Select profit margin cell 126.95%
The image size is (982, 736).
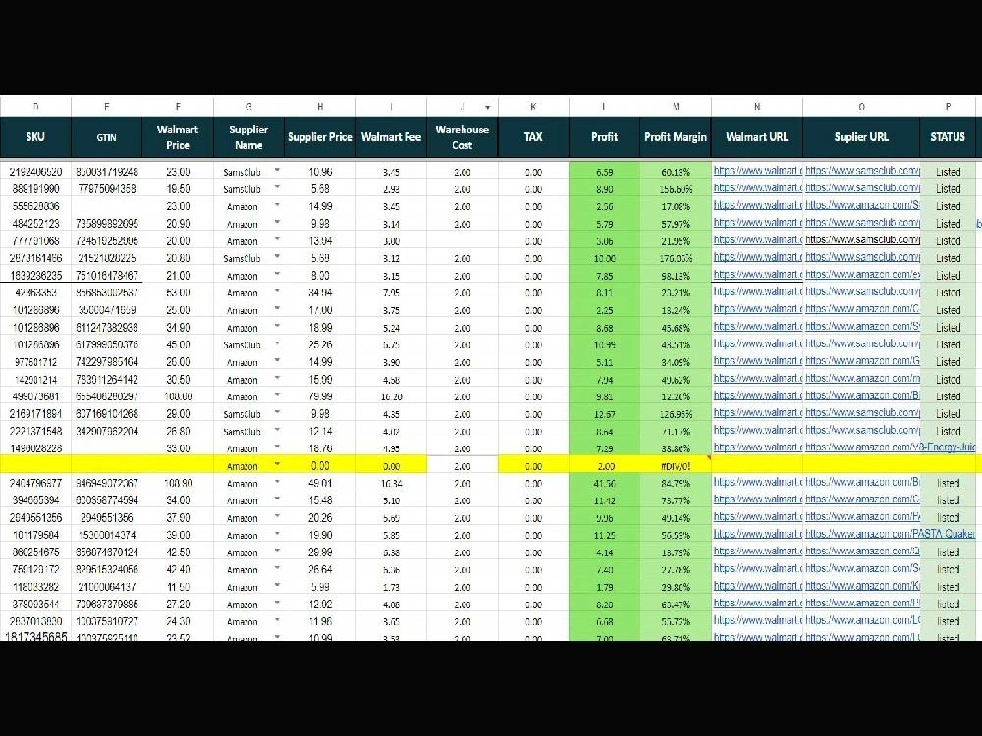pos(676,414)
